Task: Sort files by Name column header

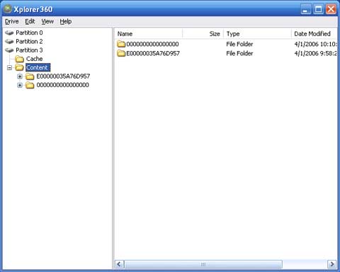Action: tap(149, 34)
